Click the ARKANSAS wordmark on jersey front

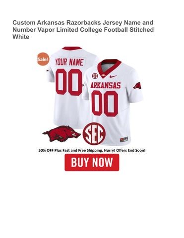(106, 85)
